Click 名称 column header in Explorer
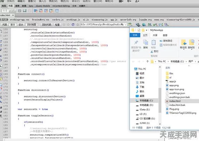This screenshot has width=199, height=141. coord(168,68)
